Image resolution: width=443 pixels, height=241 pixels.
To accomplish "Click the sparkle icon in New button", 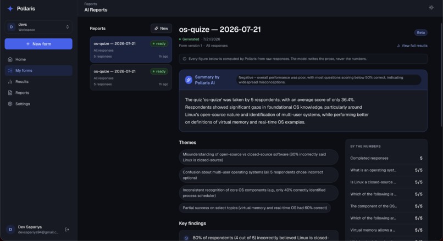I will tap(156, 29).
